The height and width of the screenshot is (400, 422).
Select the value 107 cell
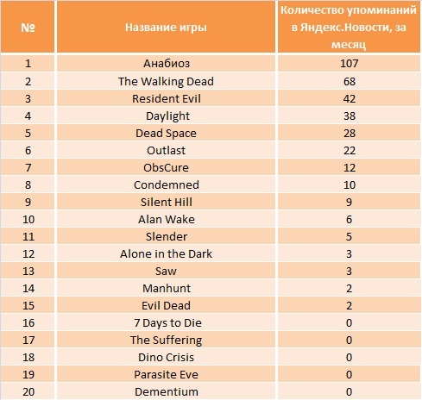click(x=349, y=63)
